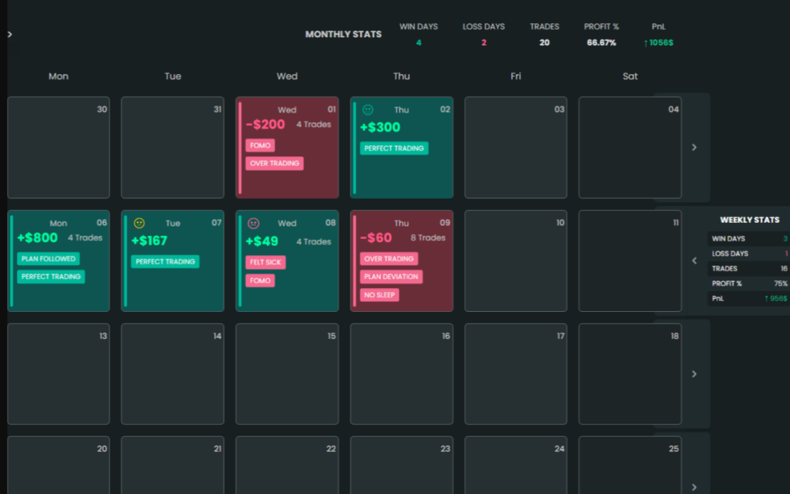Click the monthly PnL value 1056$
Image resolution: width=790 pixels, height=494 pixels.
(658, 43)
